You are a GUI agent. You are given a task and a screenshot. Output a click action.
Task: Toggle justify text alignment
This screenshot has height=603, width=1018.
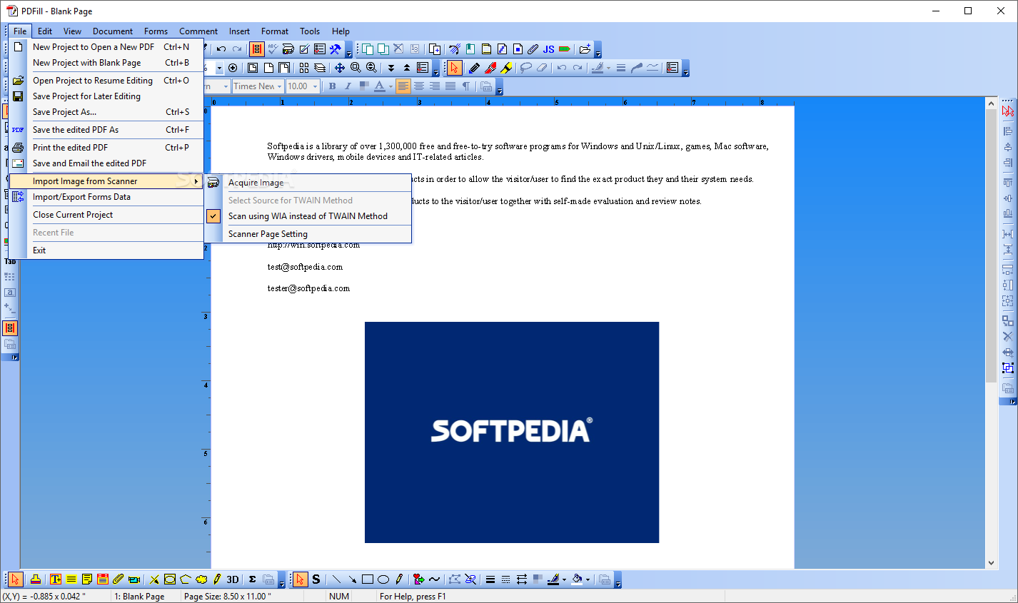tap(450, 86)
